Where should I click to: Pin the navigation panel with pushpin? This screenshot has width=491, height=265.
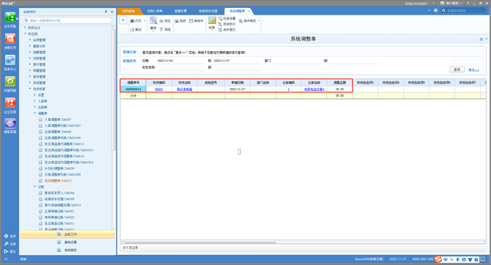(106, 12)
